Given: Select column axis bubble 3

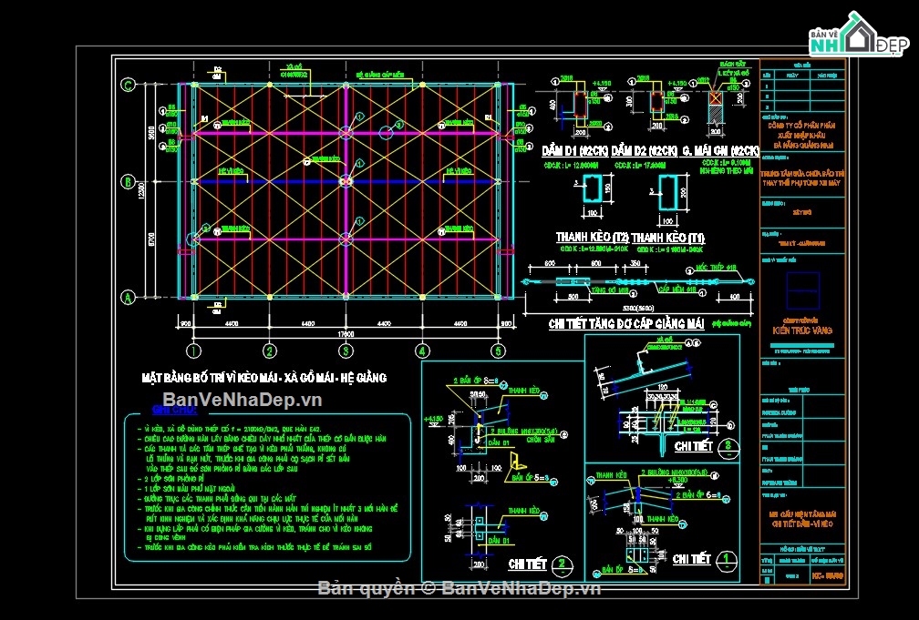Looking at the screenshot, I should point(346,351).
